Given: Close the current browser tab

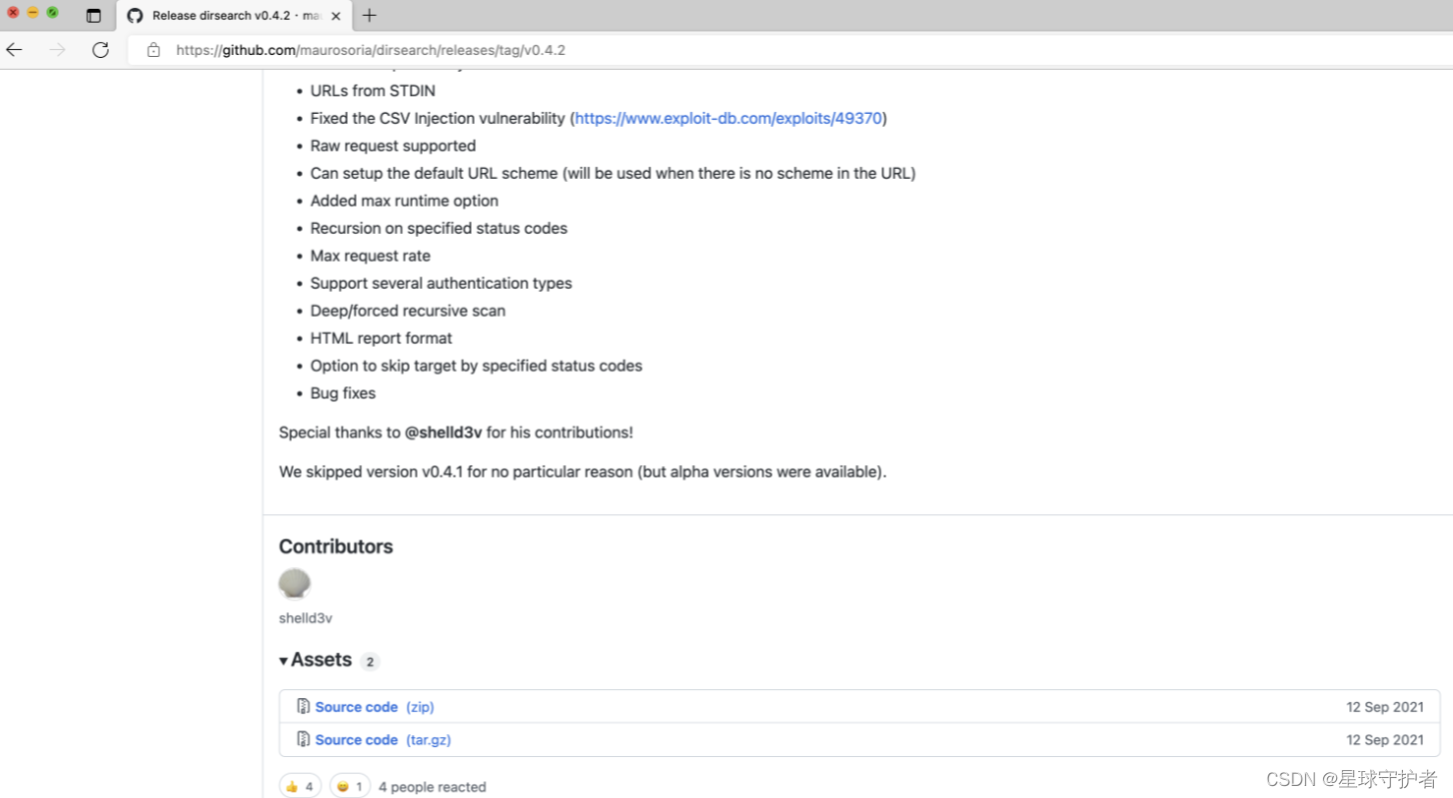Looking at the screenshot, I should tap(336, 15).
